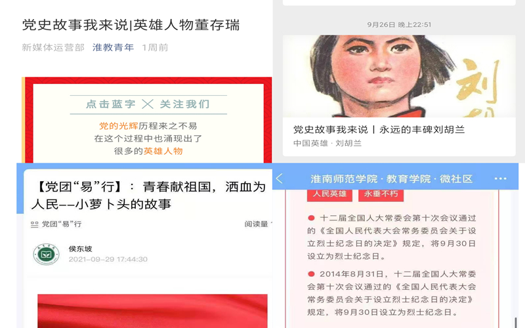Viewport: 525px width, 328px height.
Task: Click the 中国英雄 · 刘胡兰 subtitle
Action: pyautogui.click(x=327, y=143)
